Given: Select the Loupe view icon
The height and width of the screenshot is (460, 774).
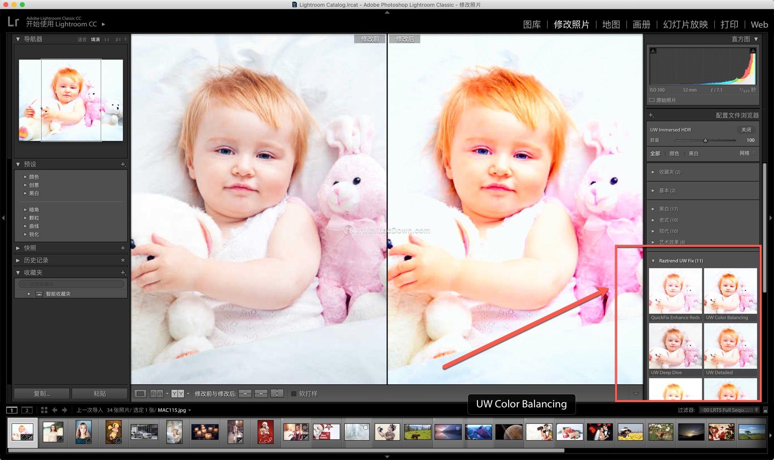Looking at the screenshot, I should [141, 393].
